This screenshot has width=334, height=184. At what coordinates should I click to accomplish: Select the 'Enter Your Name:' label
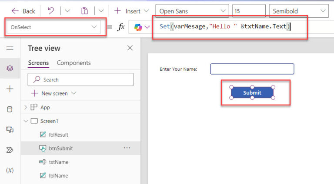tap(178, 69)
